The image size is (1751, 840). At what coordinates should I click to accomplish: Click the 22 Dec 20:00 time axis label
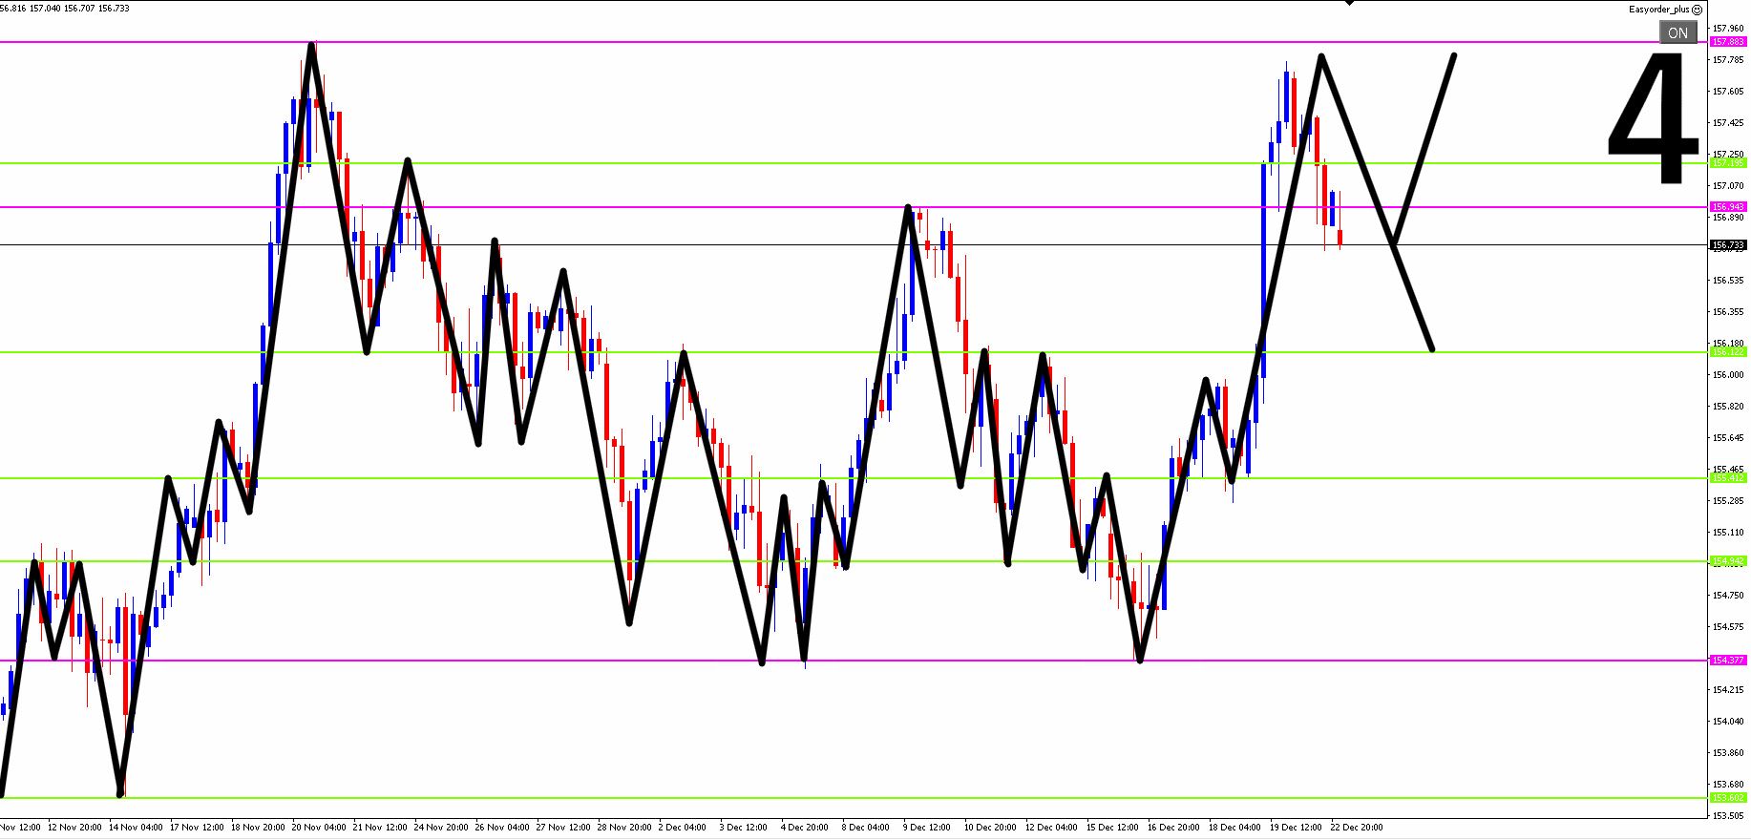(1356, 828)
